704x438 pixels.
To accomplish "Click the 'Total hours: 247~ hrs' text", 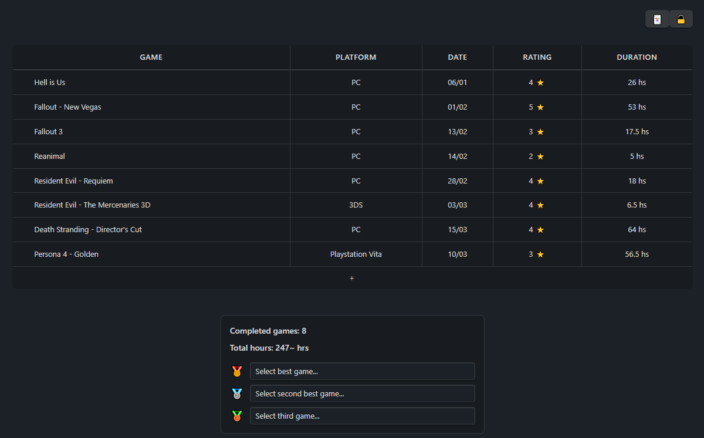I will tap(269, 348).
